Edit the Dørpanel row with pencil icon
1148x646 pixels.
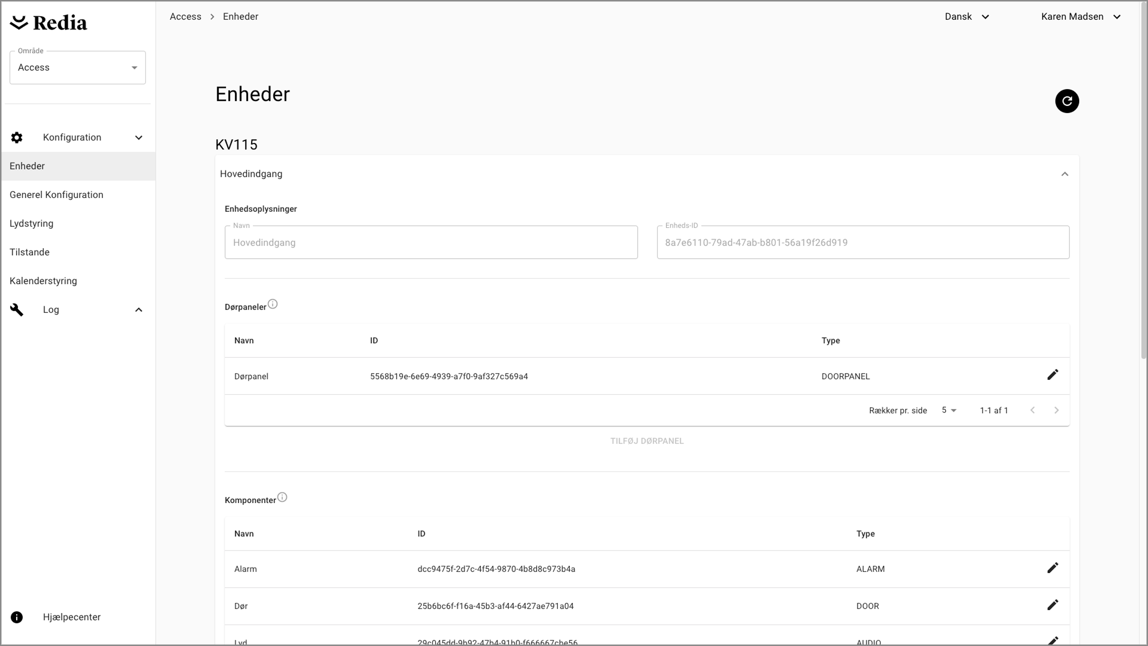(x=1052, y=375)
